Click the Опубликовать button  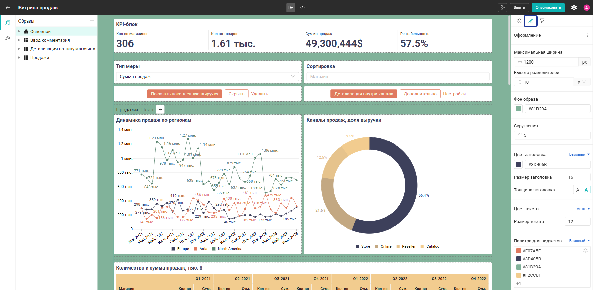[x=548, y=7]
